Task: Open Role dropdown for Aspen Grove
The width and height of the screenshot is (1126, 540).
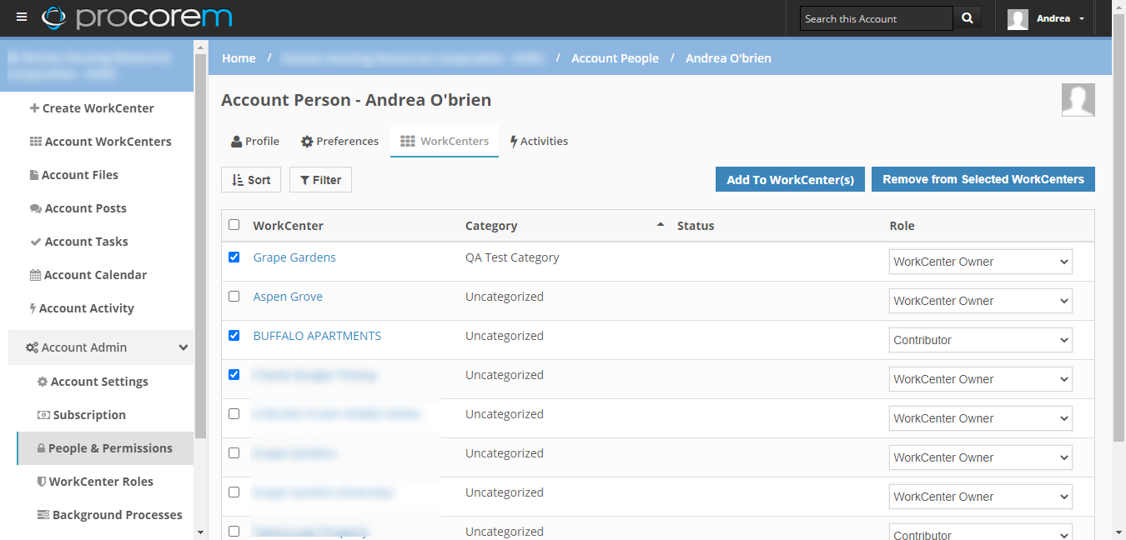Action: pos(981,301)
